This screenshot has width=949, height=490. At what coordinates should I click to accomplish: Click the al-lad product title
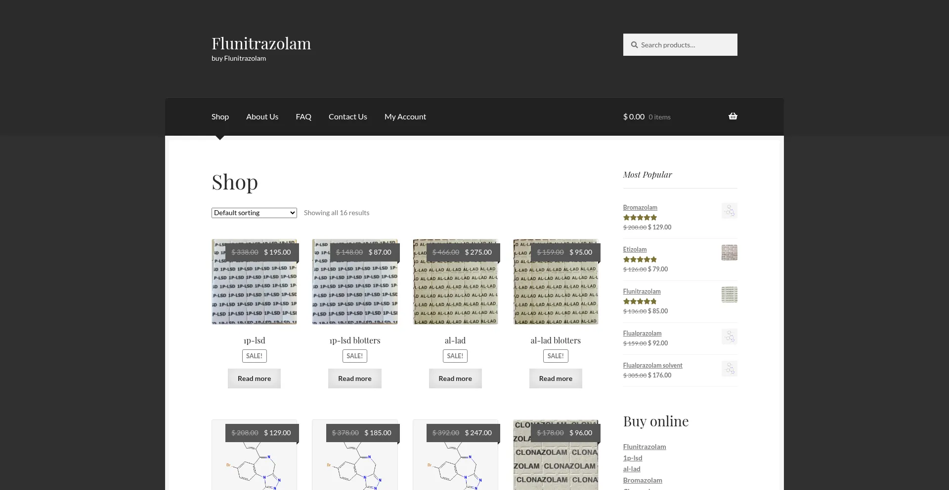point(455,340)
